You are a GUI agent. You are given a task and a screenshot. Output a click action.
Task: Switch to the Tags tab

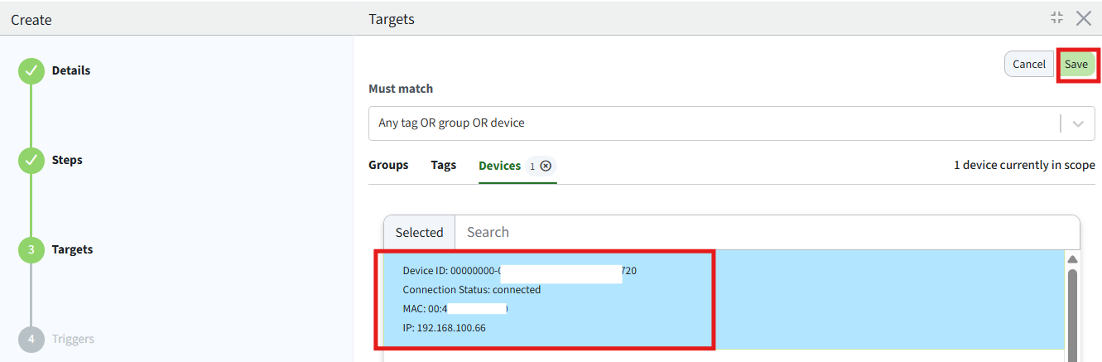click(x=443, y=166)
